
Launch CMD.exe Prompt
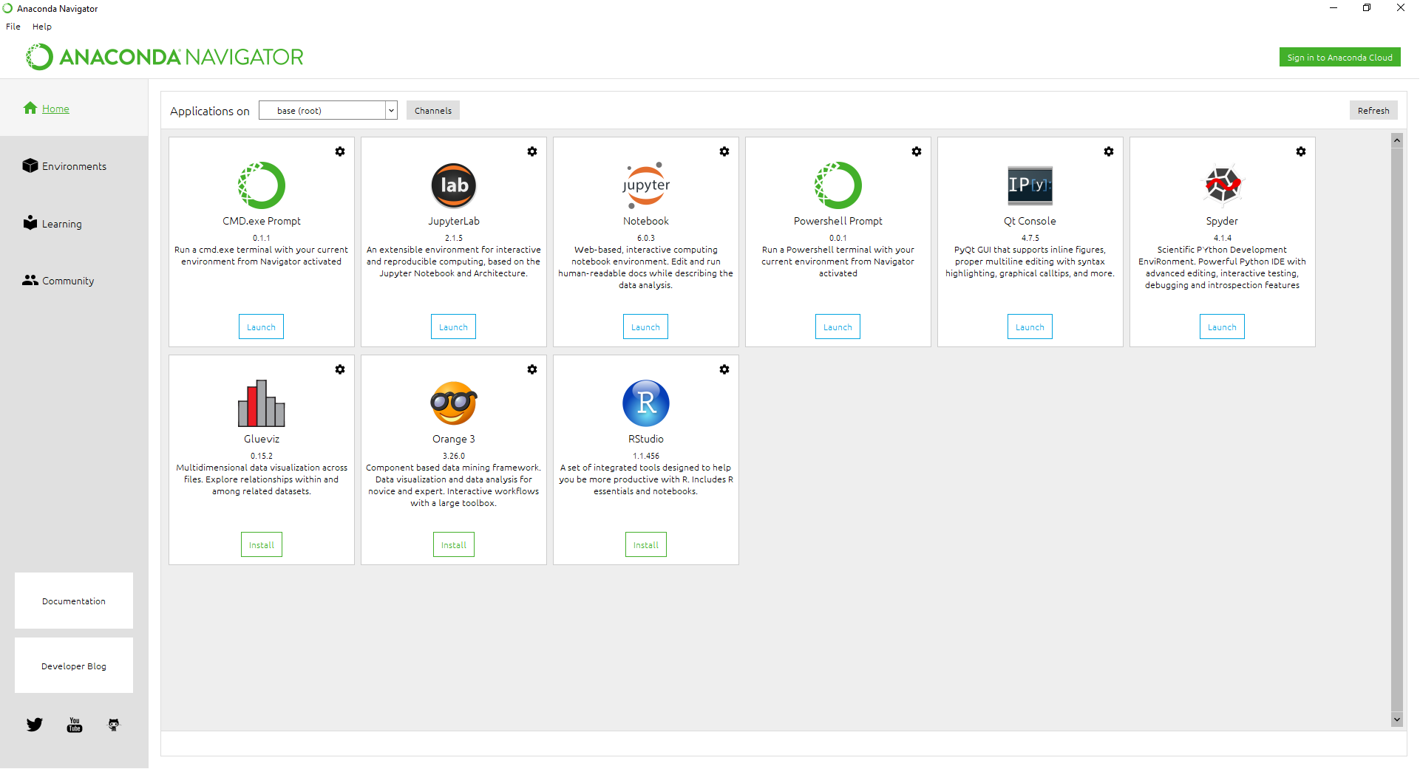[x=262, y=327]
